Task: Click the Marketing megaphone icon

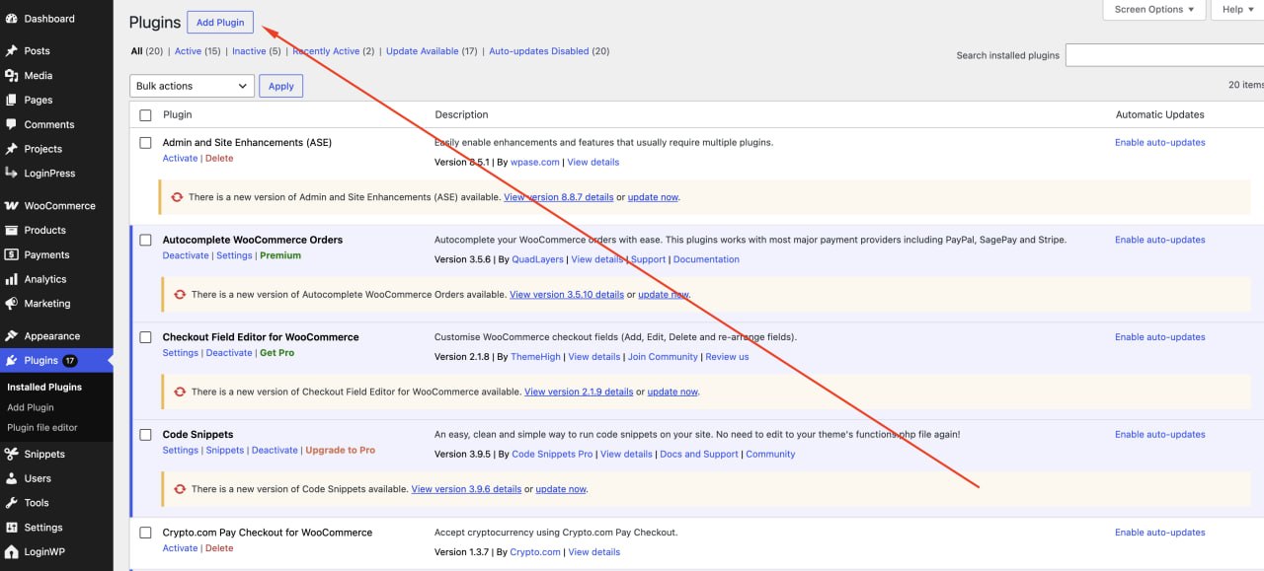Action: [x=12, y=304]
